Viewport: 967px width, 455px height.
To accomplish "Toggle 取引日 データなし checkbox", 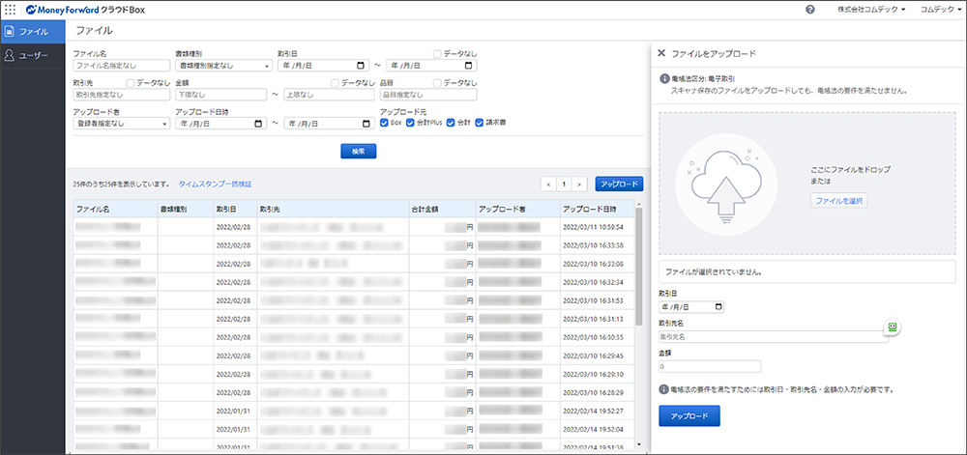I will 437,54.
